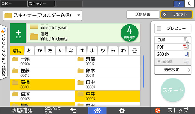Open settings gear in bottom bar

pos(122,110)
